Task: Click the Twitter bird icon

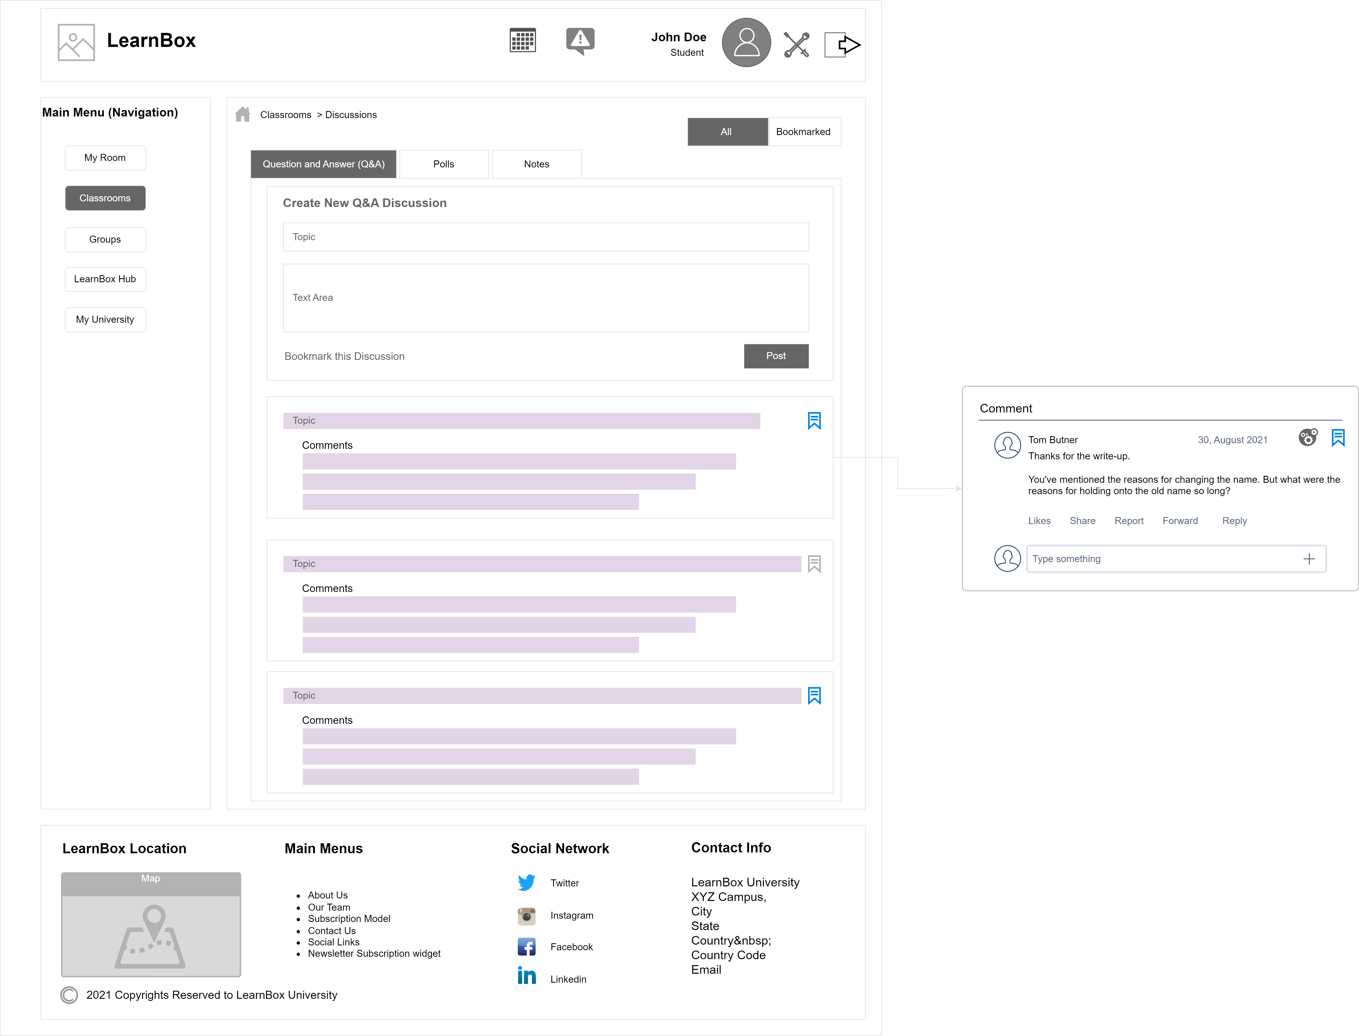Action: 526,882
